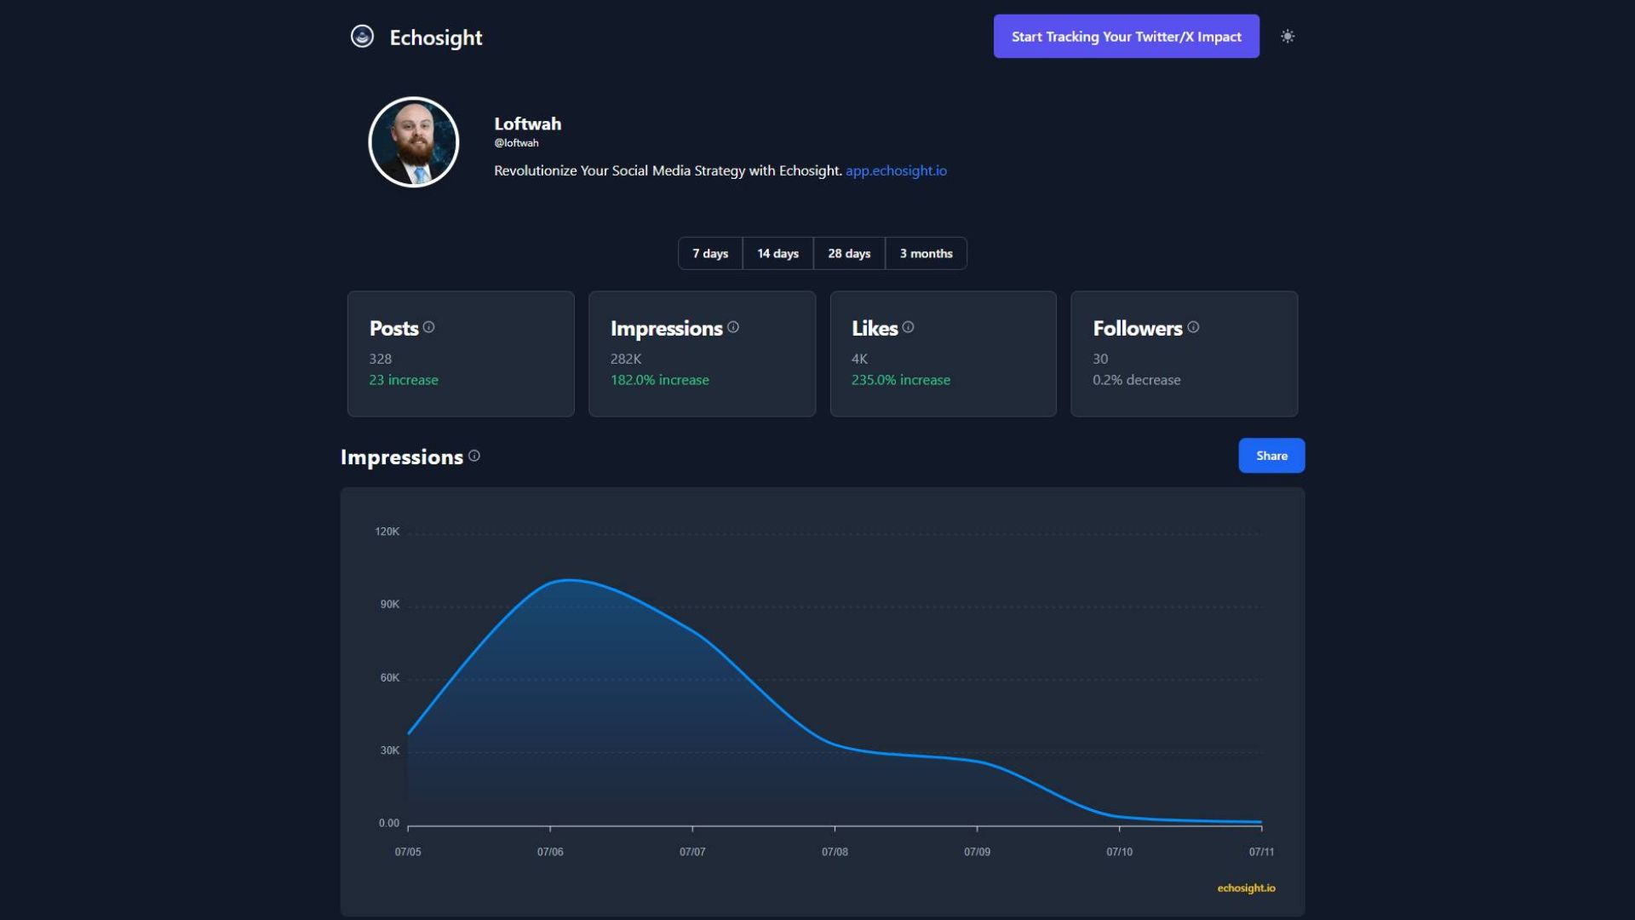Click the Echosight logo icon
1635x920 pixels.
click(x=362, y=37)
